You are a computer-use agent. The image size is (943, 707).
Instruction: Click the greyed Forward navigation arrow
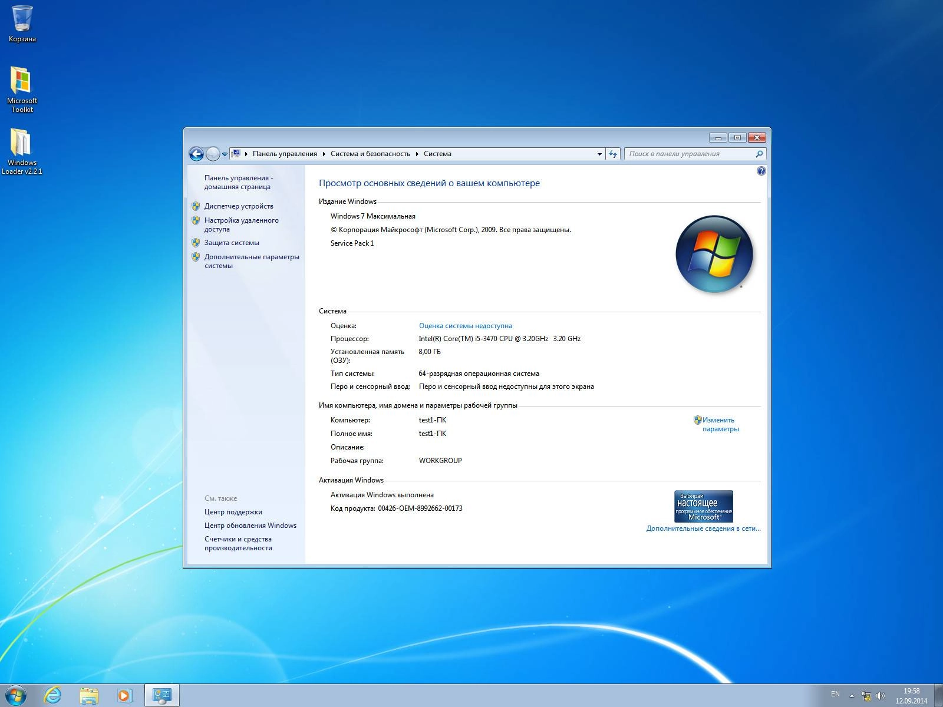point(213,154)
